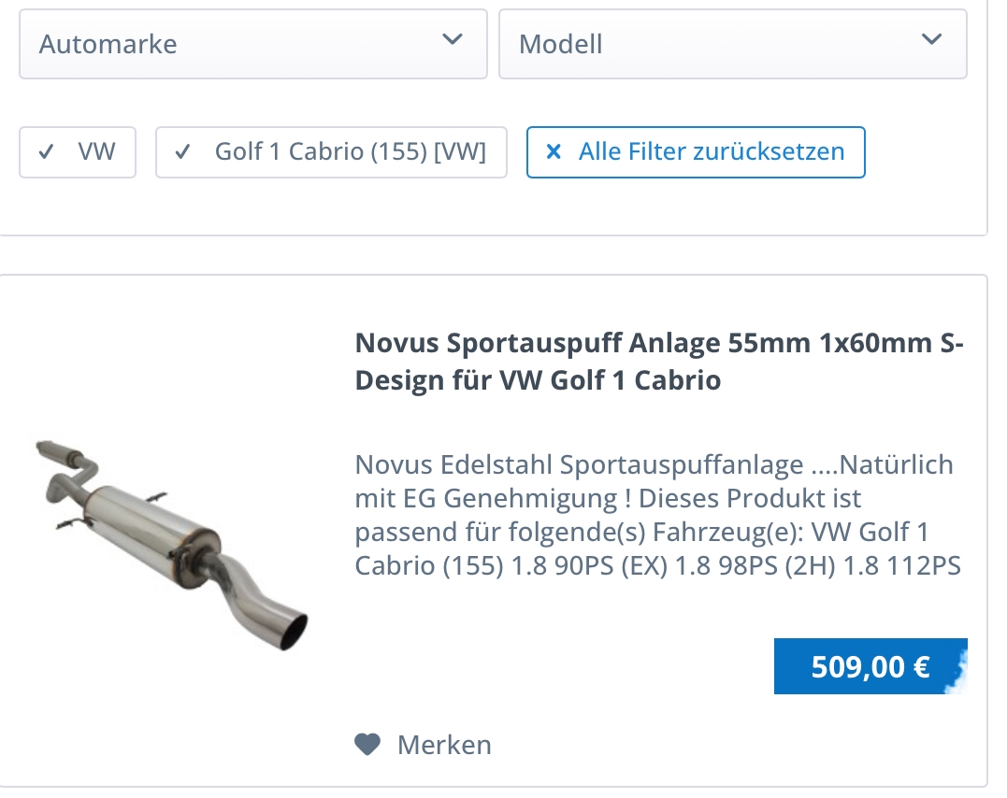Click checkmark in Golf 1 Cabrio filter
Image resolution: width=1007 pixels, height=798 pixels.
tap(183, 152)
